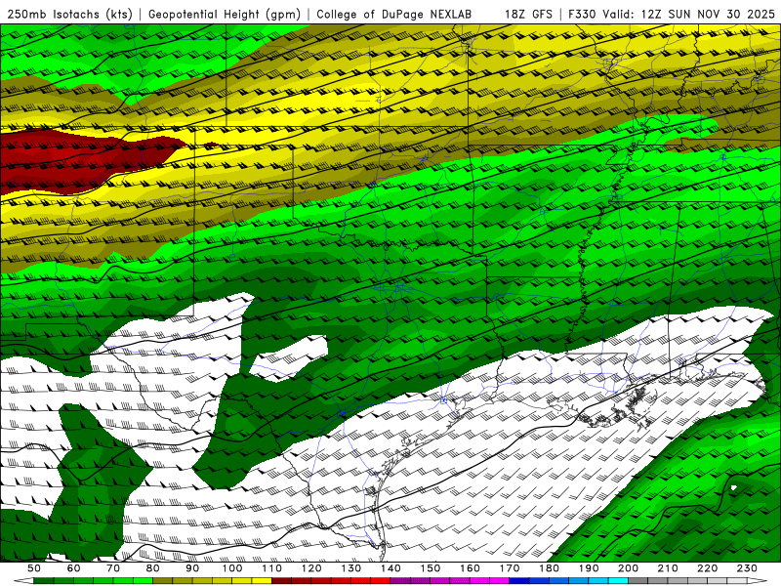
Task: Click the '180' label on the color scale
Action: click(550, 568)
